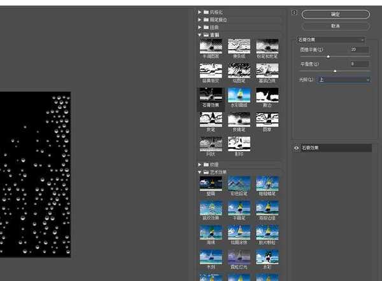The width and height of the screenshot is (382, 281).
Task: Open the 光照 light direction dropdown
Action: (344, 80)
